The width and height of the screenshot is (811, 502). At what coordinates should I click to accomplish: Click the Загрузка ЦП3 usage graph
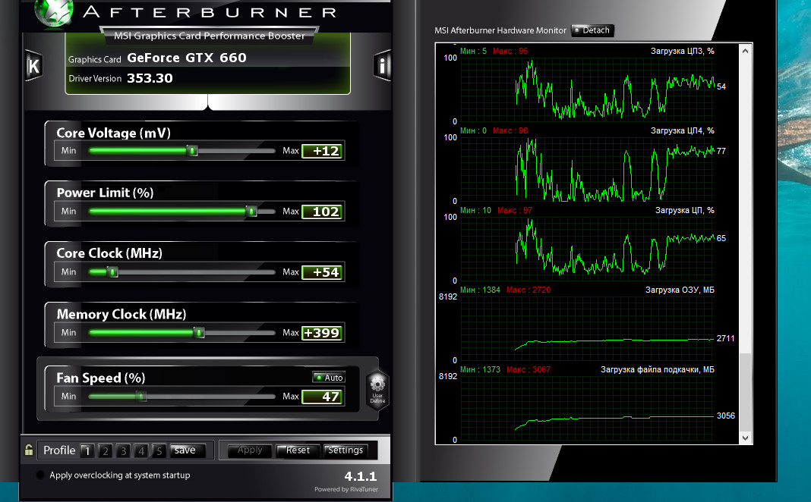point(587,89)
